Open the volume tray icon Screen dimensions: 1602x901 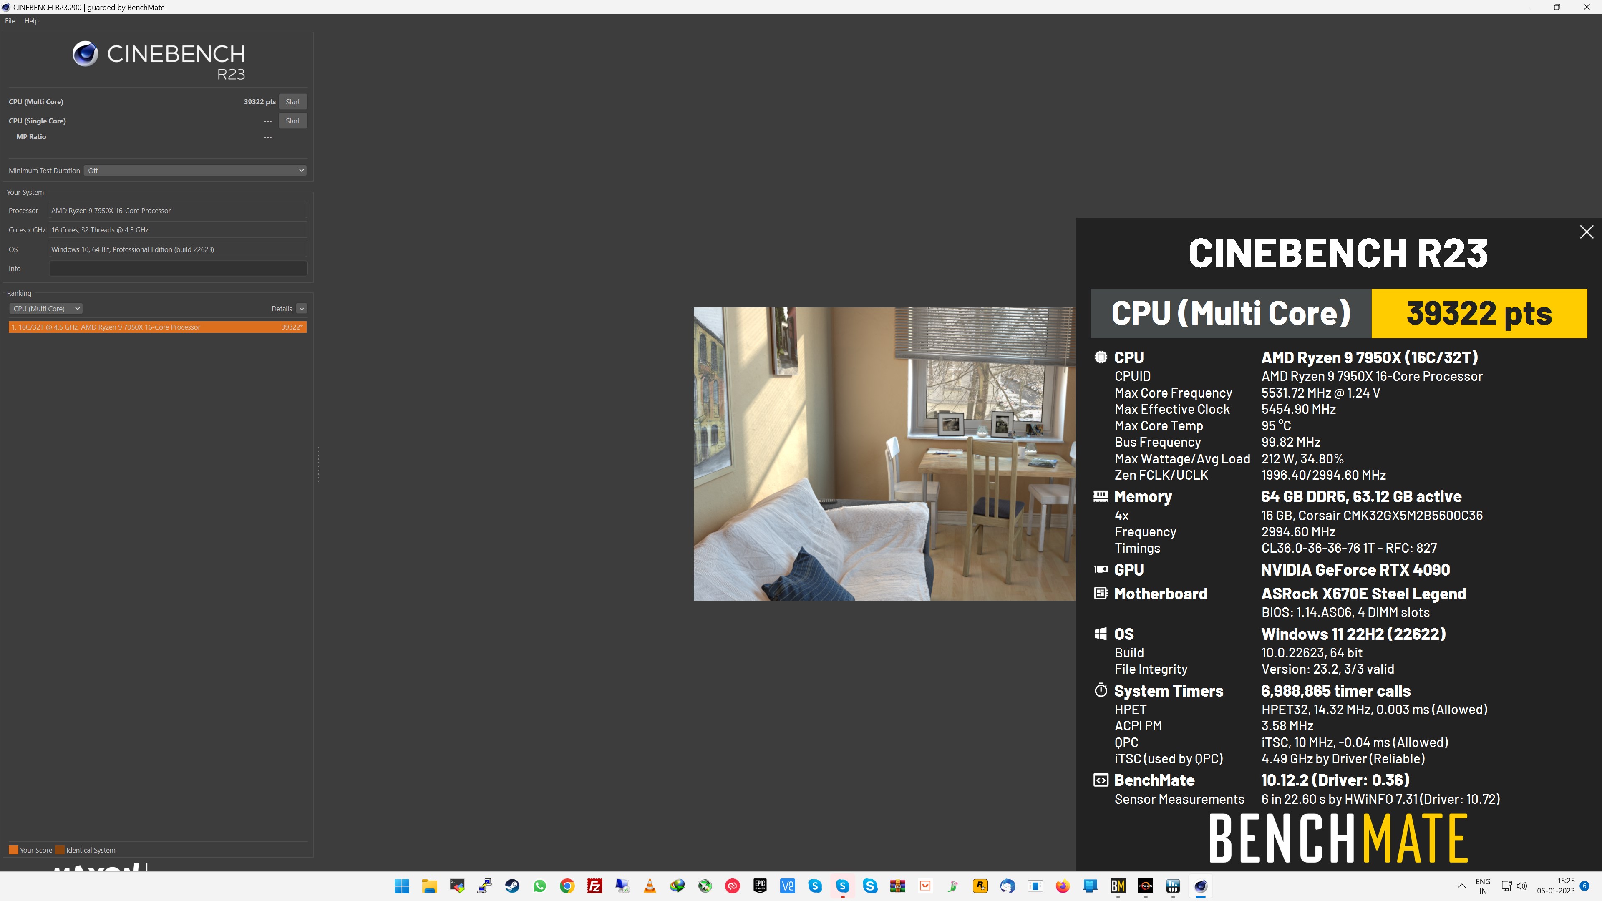[x=1522, y=886]
